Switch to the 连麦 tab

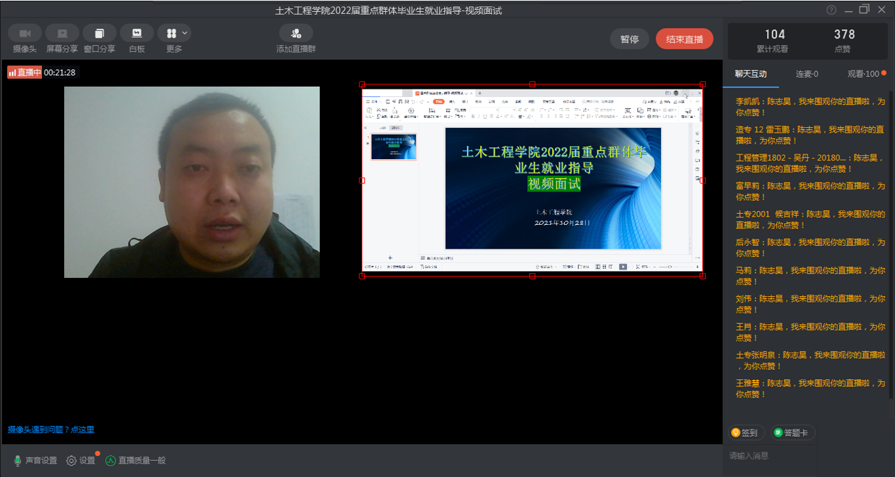(806, 74)
